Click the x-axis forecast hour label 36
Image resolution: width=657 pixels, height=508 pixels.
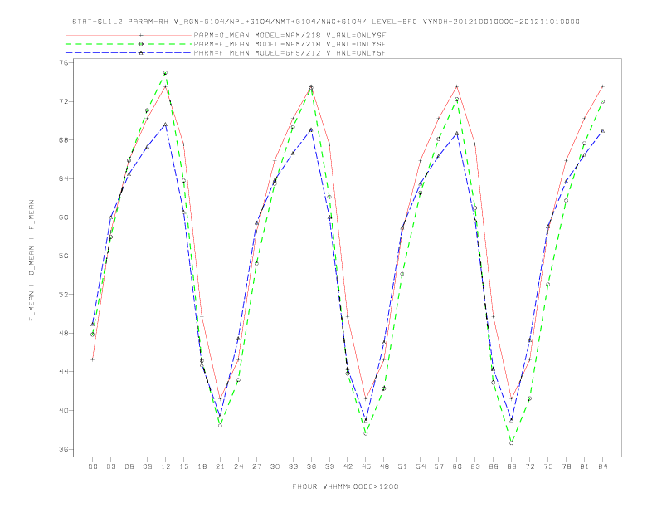click(x=311, y=466)
